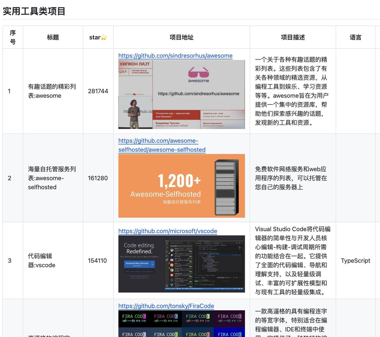Image resolution: width=380 pixels, height=337 pixels.
Task: Open the sindresorhus/awesome GitHub link
Action: (175, 55)
